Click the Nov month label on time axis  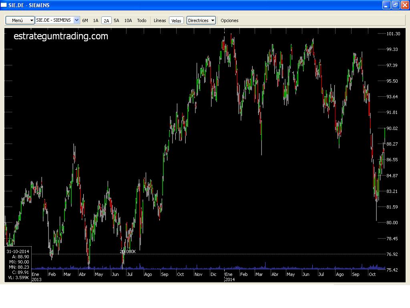(198, 274)
